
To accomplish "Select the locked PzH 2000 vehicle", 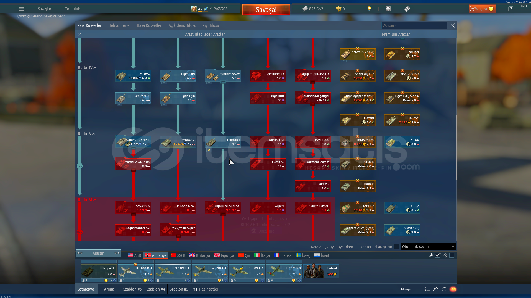I will pos(313,142).
